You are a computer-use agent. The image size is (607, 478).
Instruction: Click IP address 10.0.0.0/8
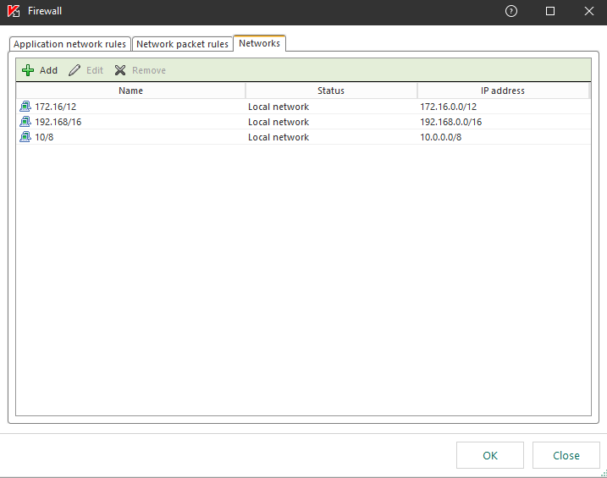click(441, 137)
